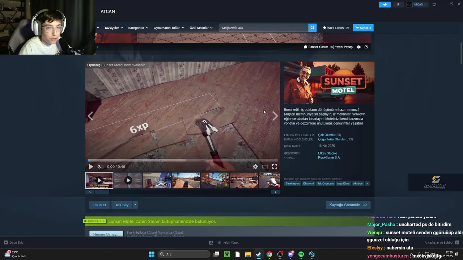The image size is (463, 260).
Task: Click the Big Picture mode monitor icon
Action: (x=434, y=4)
